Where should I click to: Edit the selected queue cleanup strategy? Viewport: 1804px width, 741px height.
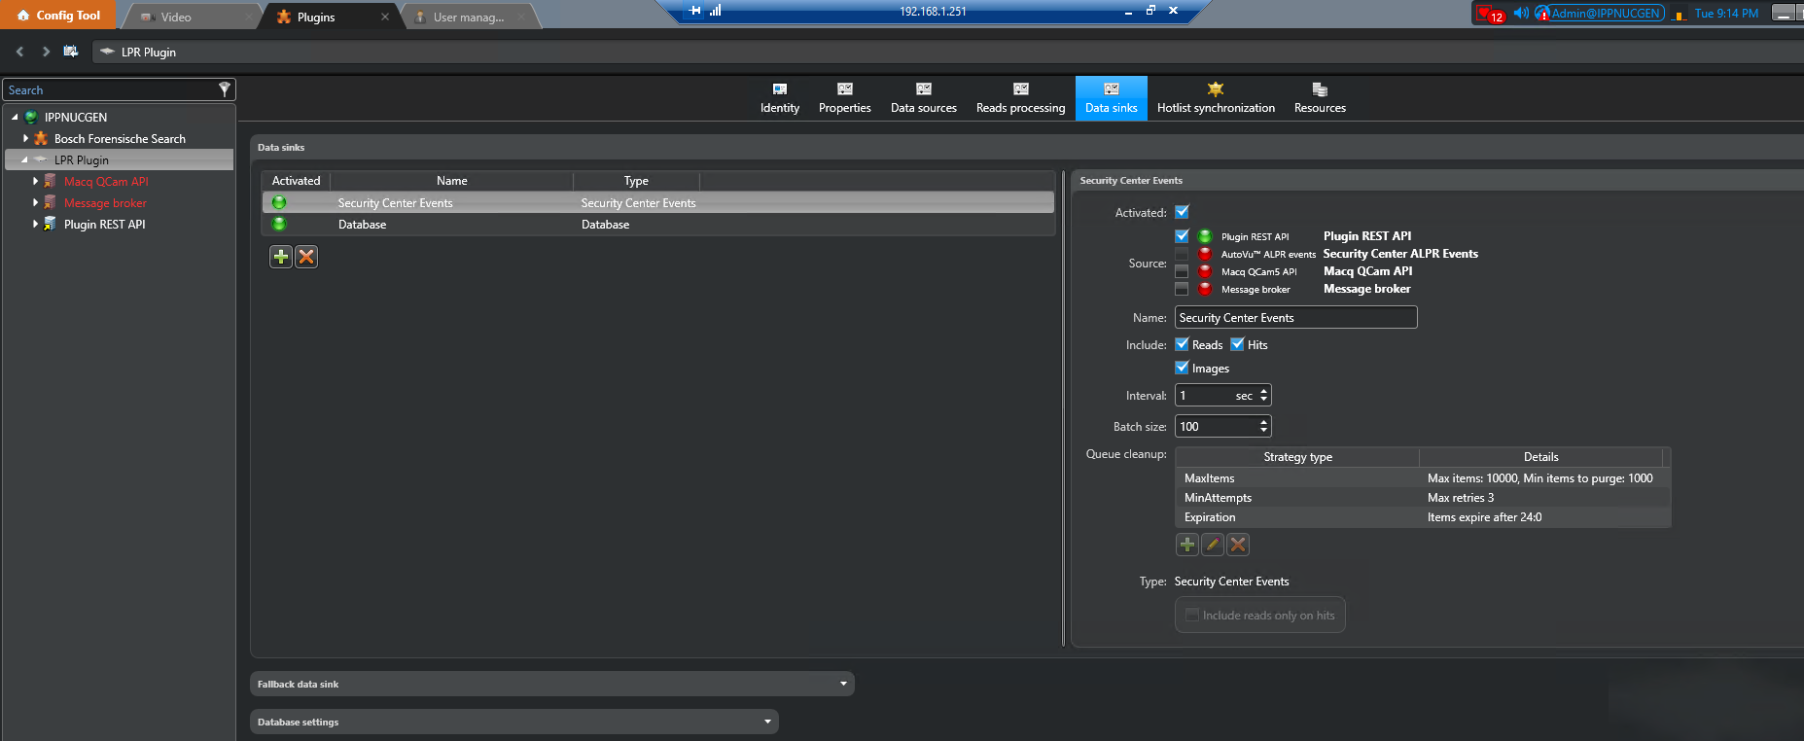1212,545
